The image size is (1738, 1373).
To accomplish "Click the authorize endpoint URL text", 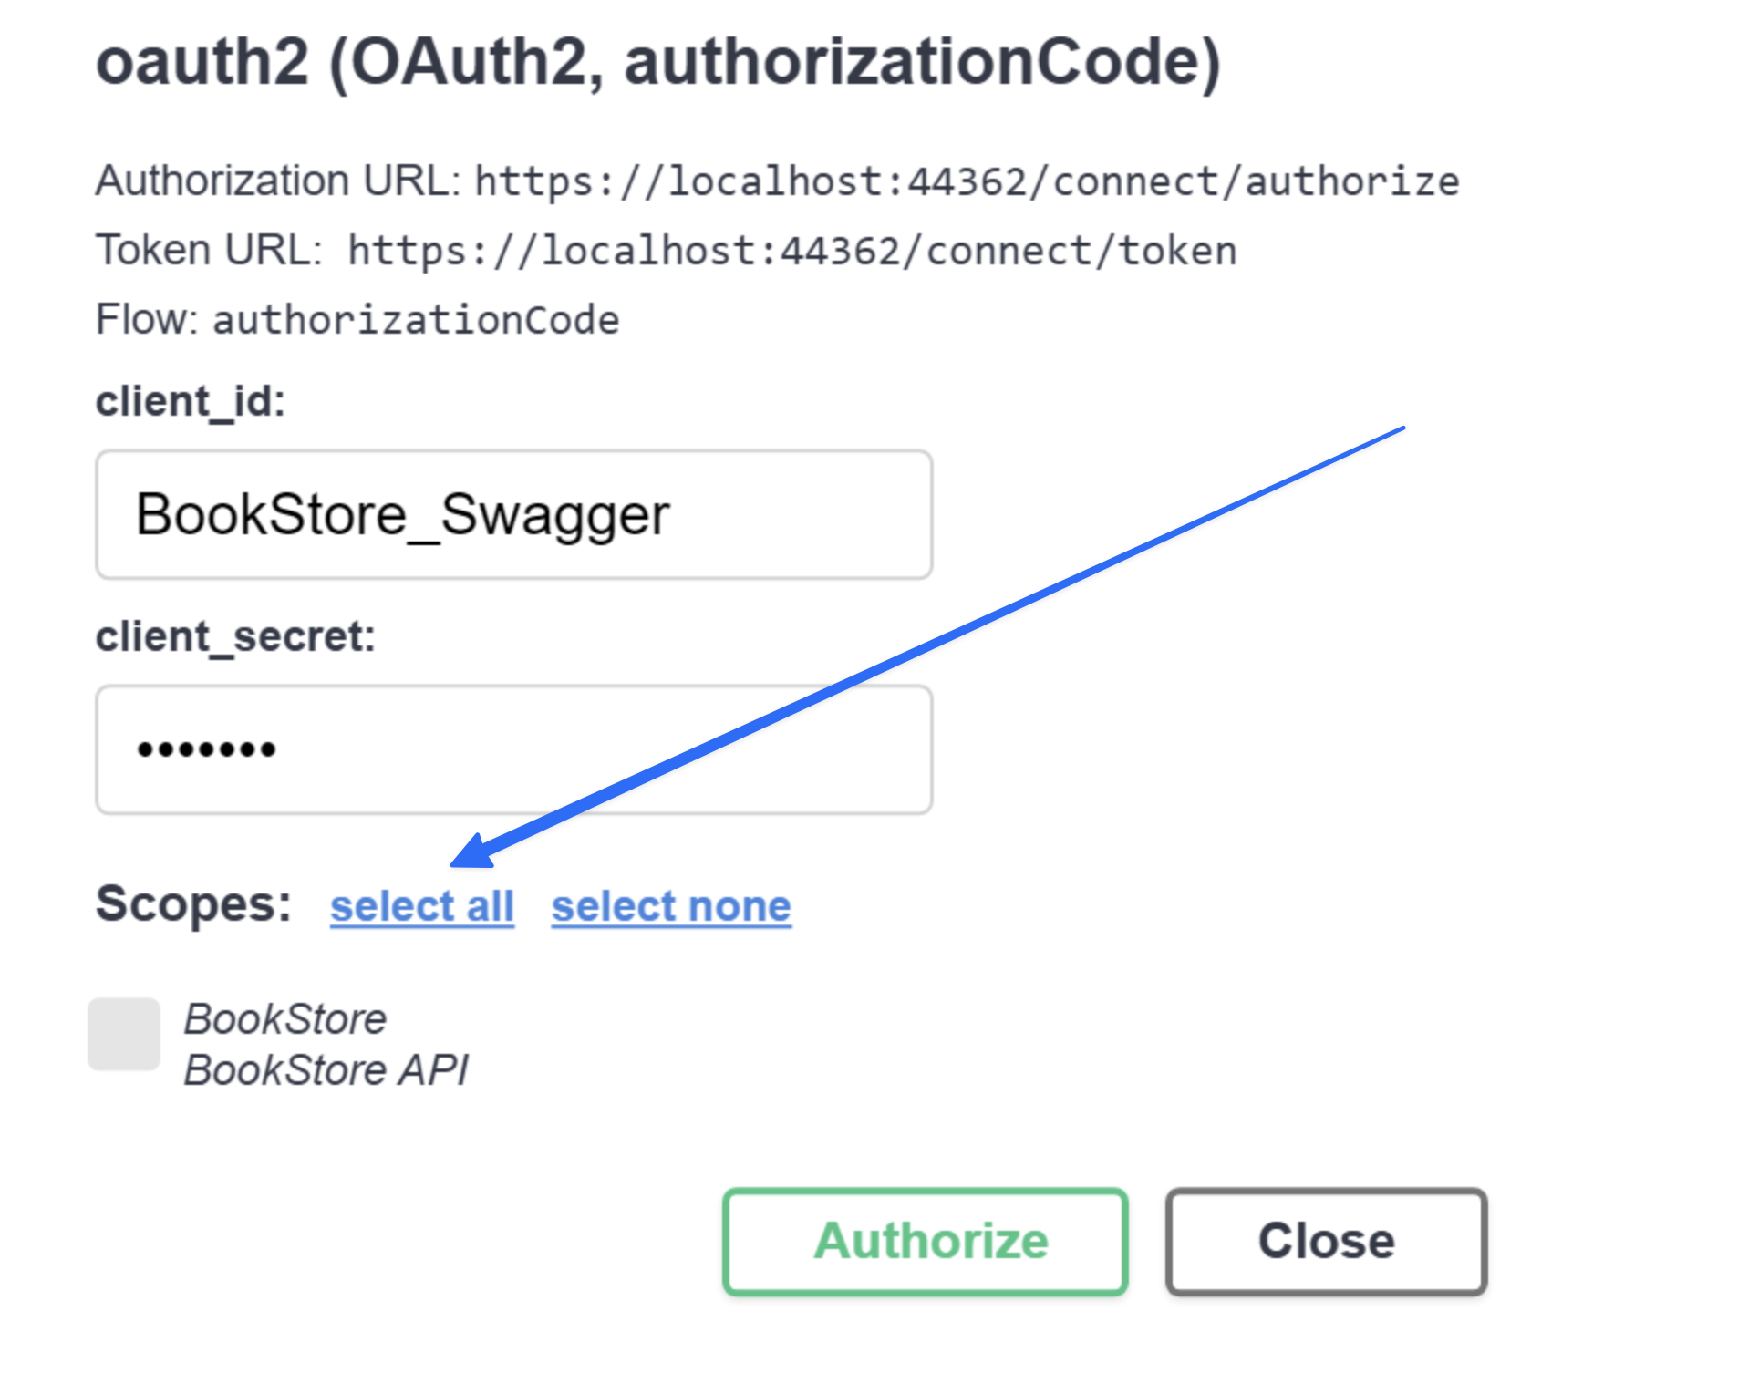I will tap(967, 181).
